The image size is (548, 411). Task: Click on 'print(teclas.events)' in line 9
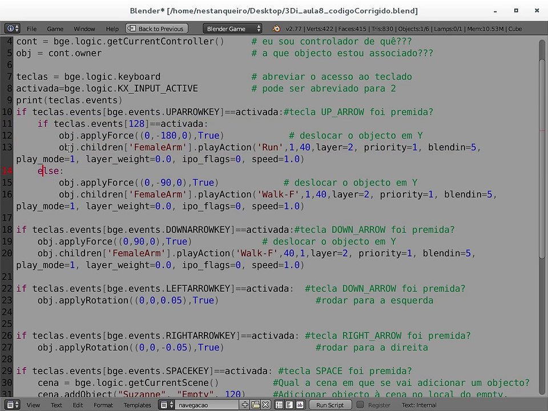69,100
